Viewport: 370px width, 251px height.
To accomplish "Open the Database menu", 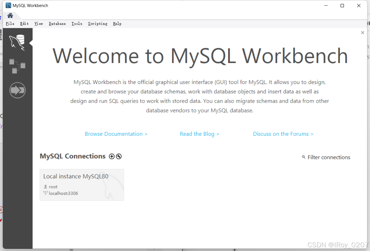I will coord(57,24).
